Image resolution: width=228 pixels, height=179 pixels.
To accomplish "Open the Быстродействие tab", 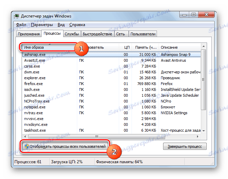I will 97,34.
